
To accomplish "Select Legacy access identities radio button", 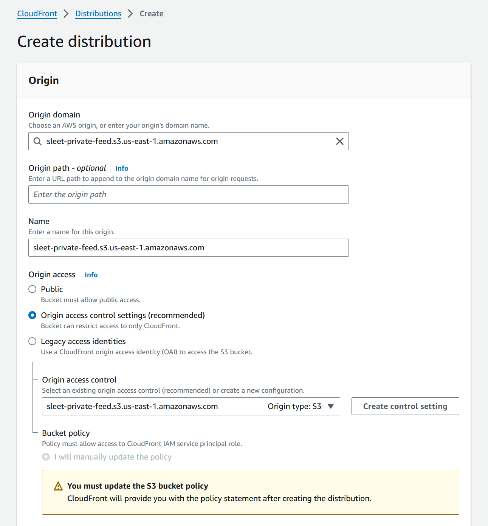I will [x=33, y=341].
